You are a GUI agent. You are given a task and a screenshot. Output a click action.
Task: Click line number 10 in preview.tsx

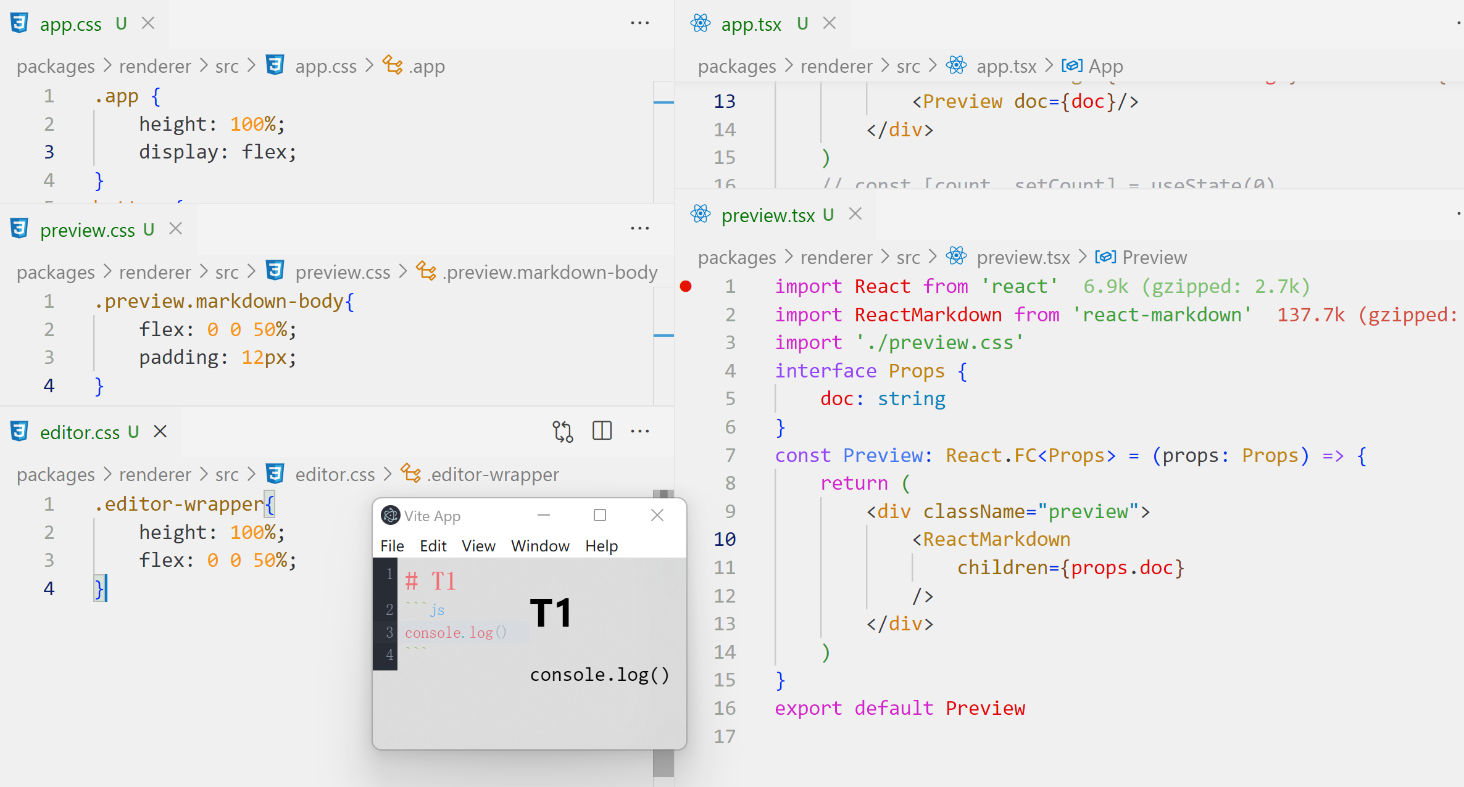[725, 540]
